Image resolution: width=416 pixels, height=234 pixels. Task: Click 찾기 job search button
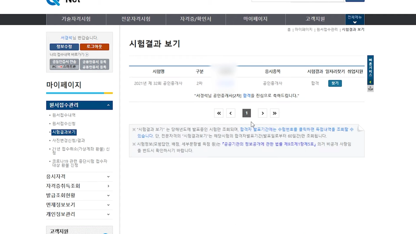click(335, 84)
